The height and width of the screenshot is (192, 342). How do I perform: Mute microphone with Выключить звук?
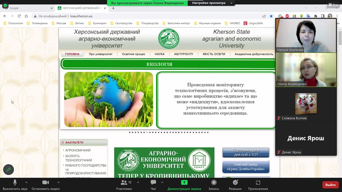click(15, 185)
